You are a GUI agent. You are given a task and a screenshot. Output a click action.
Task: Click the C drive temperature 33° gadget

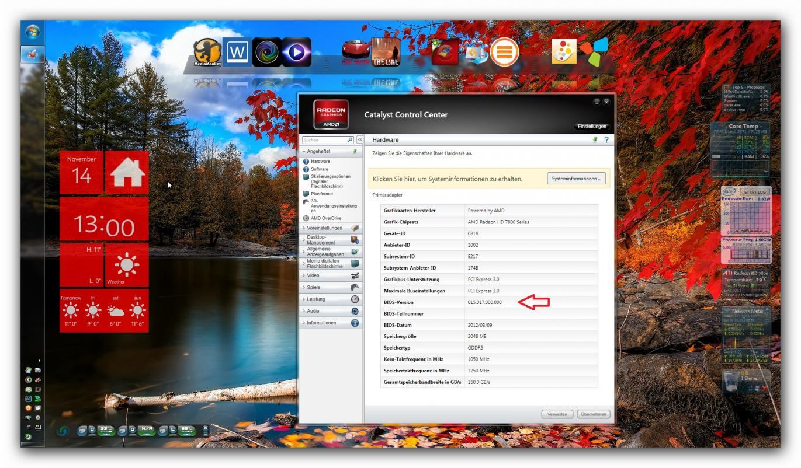point(106,431)
